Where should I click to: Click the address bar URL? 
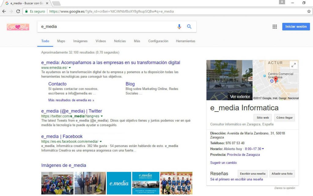[x=111, y=11]
